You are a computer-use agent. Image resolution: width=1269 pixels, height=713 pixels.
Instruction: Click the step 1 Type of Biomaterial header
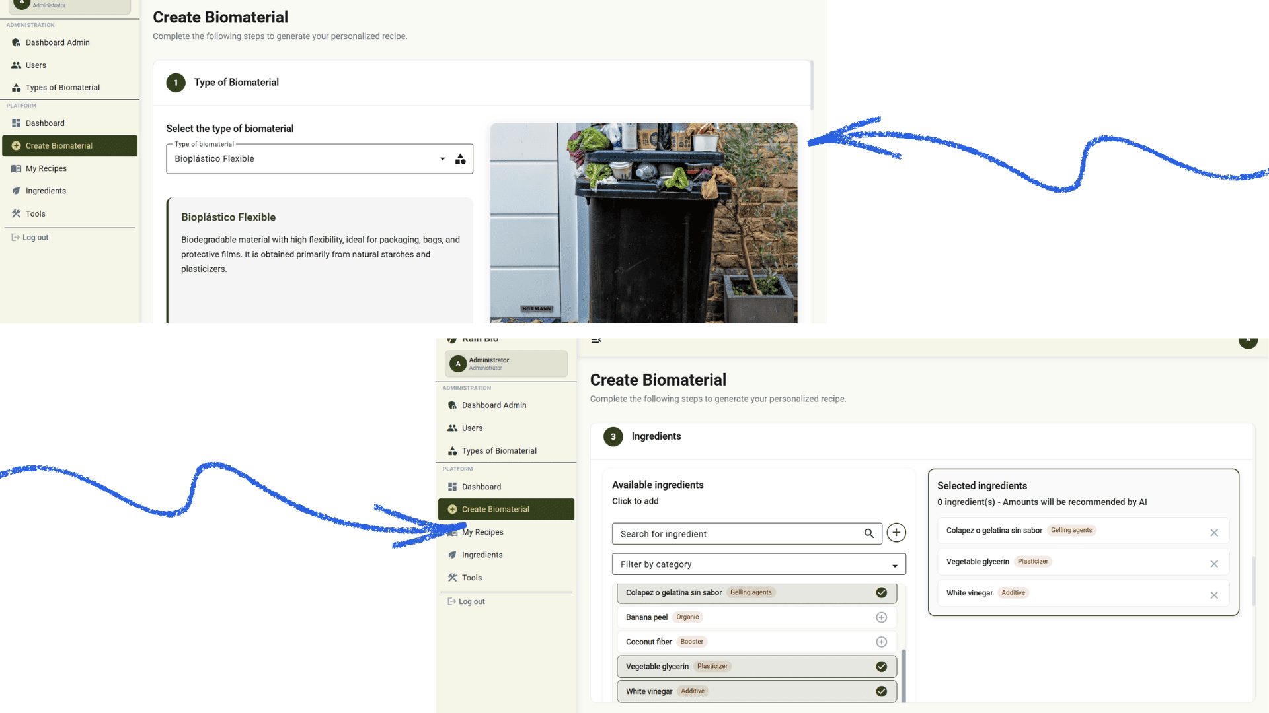236,83
